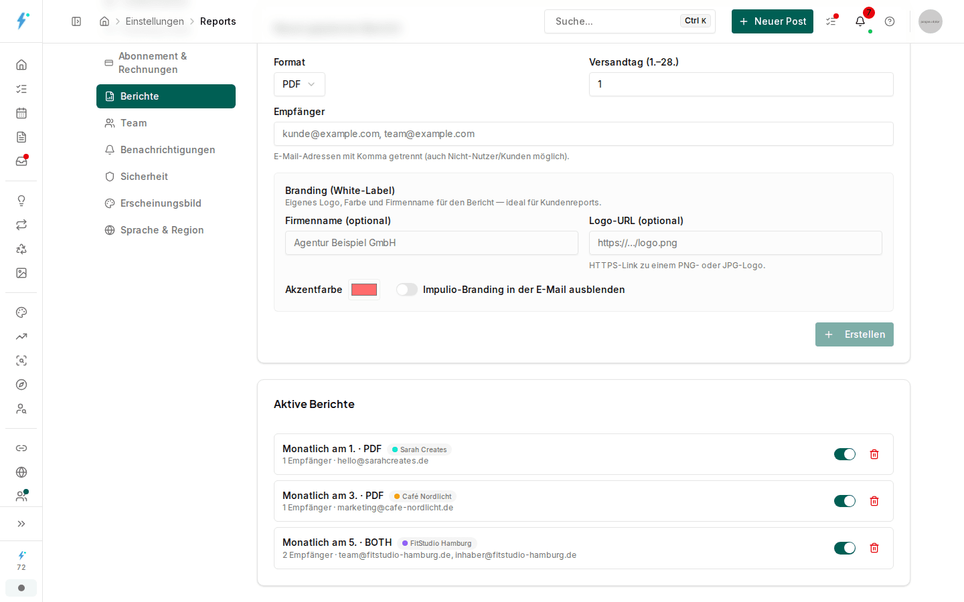
Task: Delete the Café Nordlicht report
Action: point(874,501)
